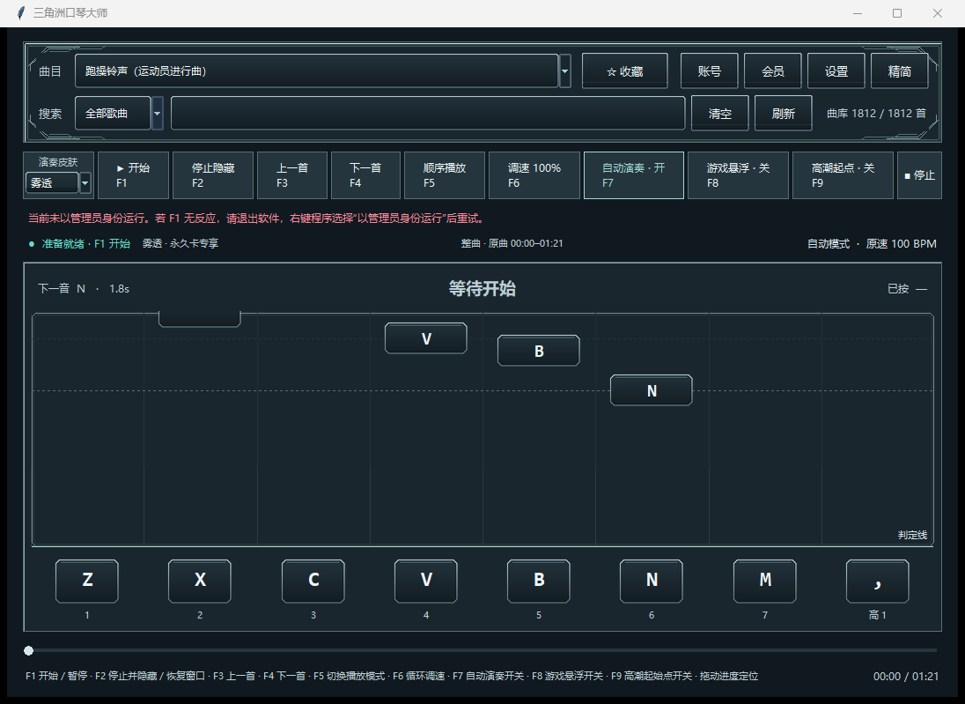Click the 曲库 1812 / 1812 首 count
This screenshot has height=704, width=965.
tap(876, 114)
